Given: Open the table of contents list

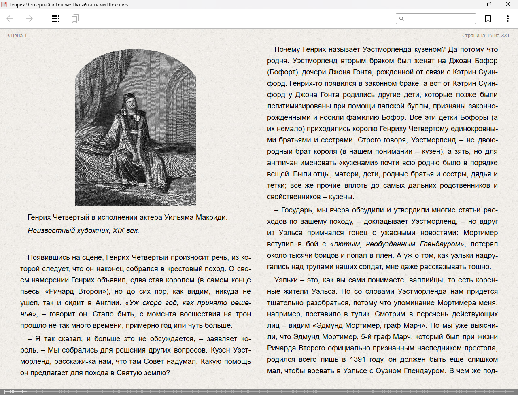Looking at the screenshot, I should (56, 19).
